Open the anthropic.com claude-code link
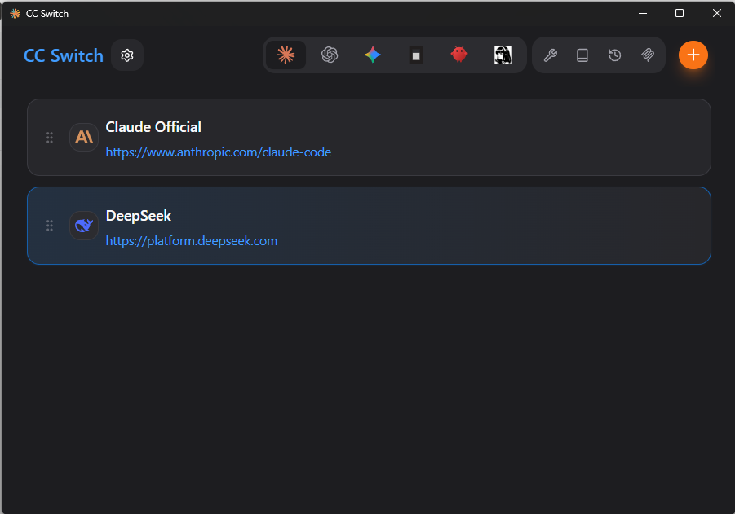Viewport: 735px width, 514px height. [x=219, y=152]
